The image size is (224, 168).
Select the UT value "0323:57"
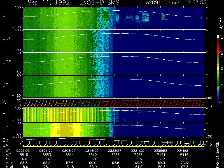click(115, 151)
